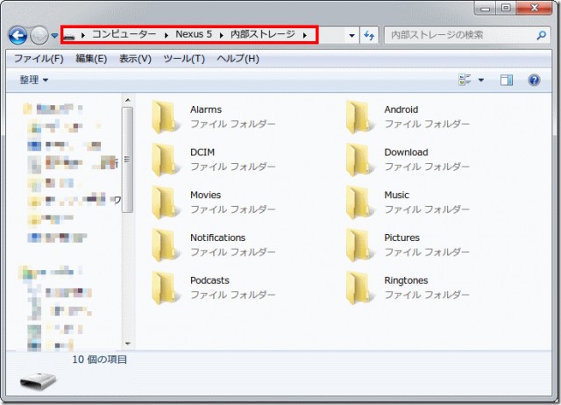Click the navigation pane scroll up arrow
The image size is (561, 405).
click(x=128, y=100)
